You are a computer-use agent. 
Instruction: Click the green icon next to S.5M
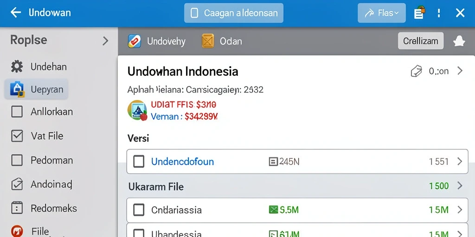273,210
